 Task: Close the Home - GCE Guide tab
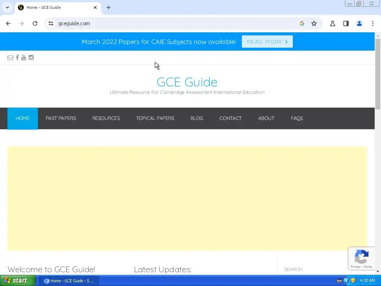tap(95, 7)
